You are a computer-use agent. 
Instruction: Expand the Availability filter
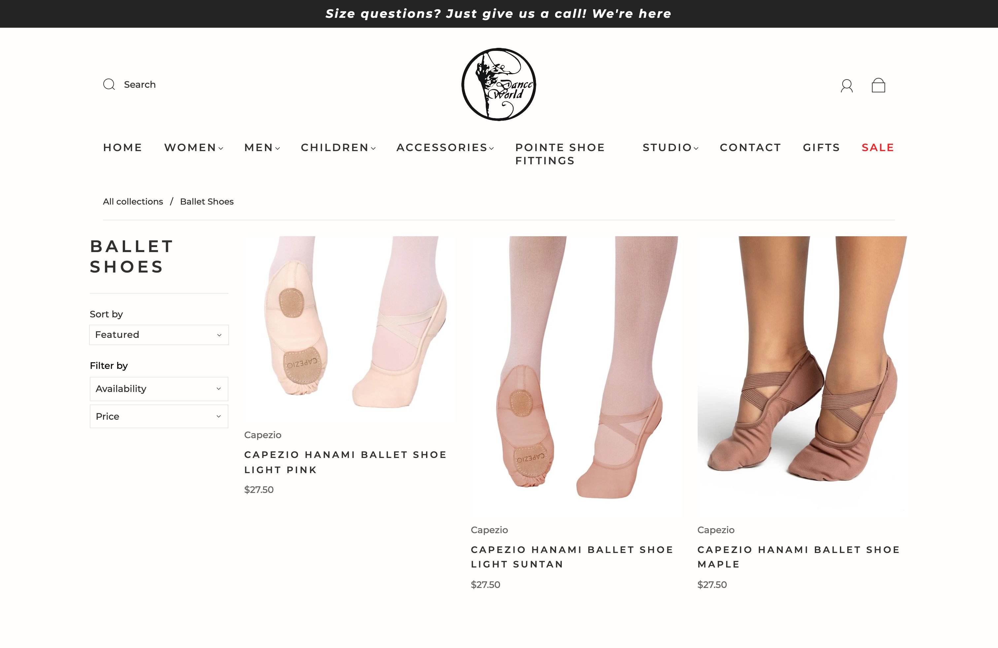[159, 389]
